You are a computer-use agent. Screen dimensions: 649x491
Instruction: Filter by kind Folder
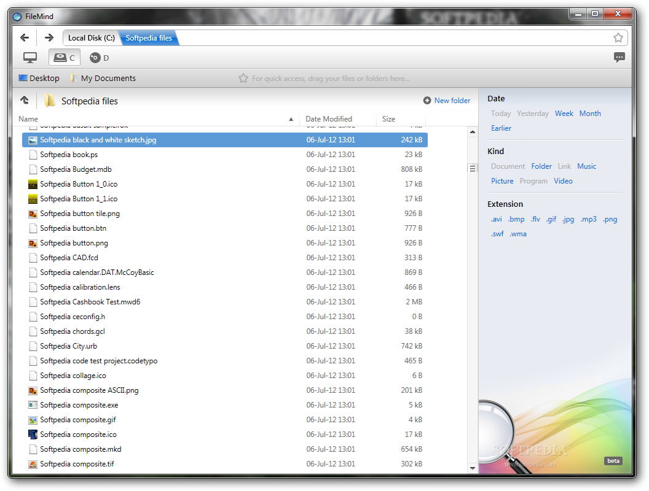pos(541,166)
